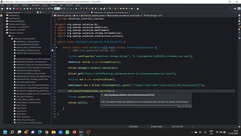Screen dimensions: 241x136
Task: Toggle Link with Editor in Package Explorer
Action: click(x=41, y=12)
